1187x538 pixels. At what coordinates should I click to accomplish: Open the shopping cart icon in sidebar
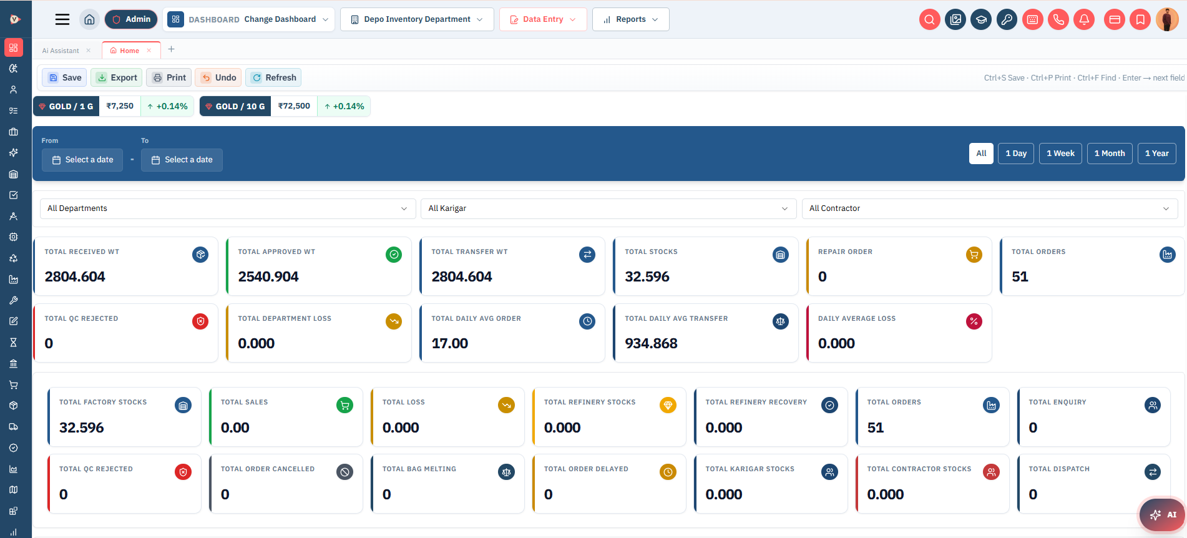click(13, 384)
